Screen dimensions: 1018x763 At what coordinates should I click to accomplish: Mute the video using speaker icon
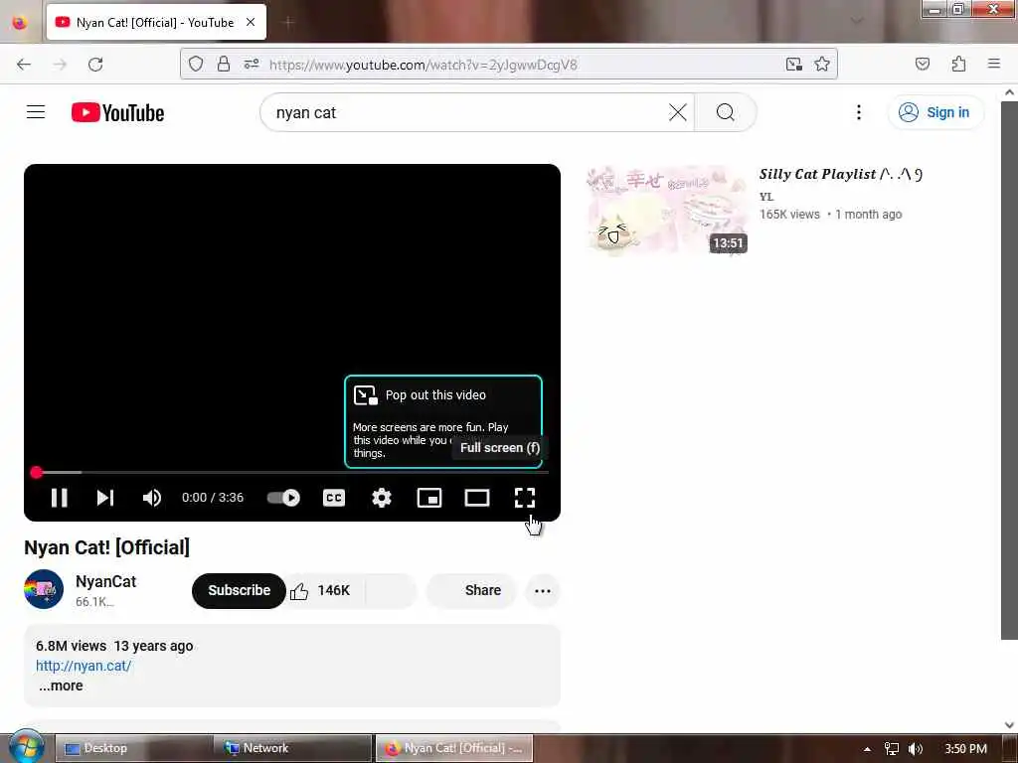pos(151,498)
